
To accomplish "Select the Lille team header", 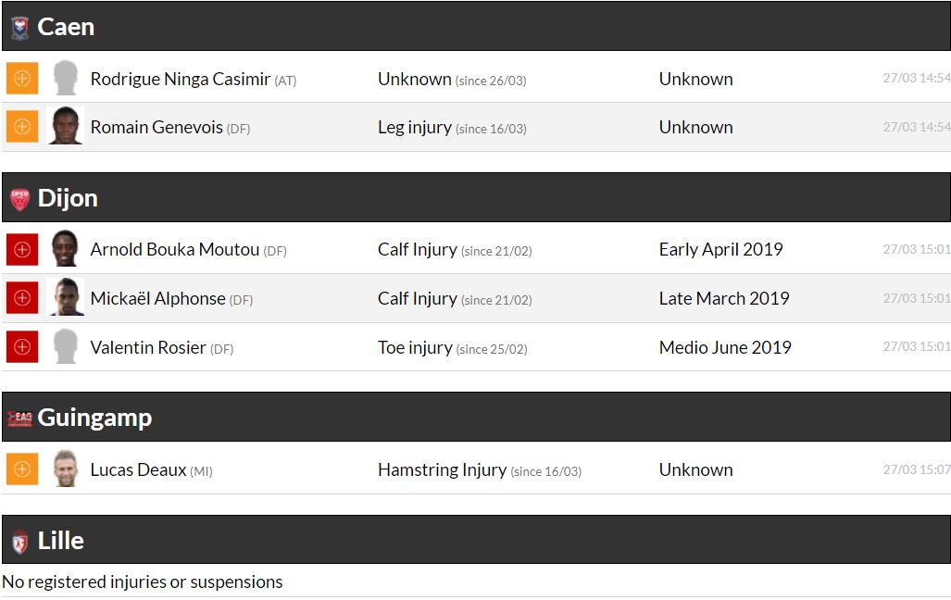I will pos(60,541).
